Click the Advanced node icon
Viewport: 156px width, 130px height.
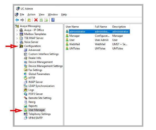pyautogui.click(x=25, y=50)
